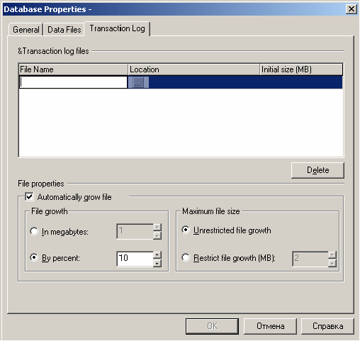The width and height of the screenshot is (360, 341).
Task: Select the By percent radio option
Action: (34, 257)
